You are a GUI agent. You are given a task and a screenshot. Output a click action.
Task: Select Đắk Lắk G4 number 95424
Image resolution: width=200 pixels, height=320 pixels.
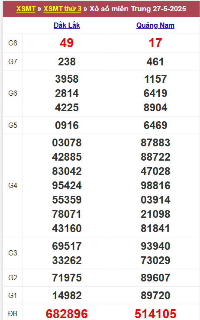click(x=67, y=185)
